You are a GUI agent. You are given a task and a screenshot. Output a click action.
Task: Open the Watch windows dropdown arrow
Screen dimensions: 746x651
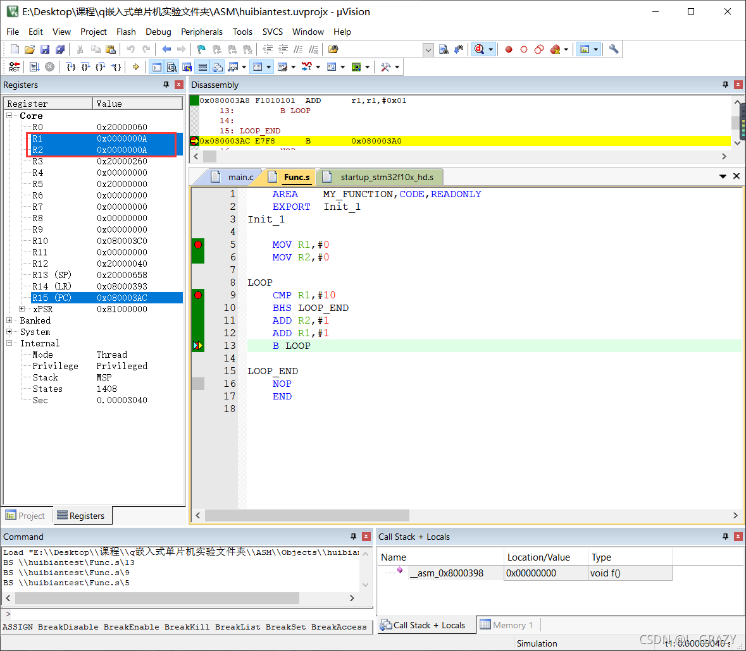pyautogui.click(x=244, y=67)
